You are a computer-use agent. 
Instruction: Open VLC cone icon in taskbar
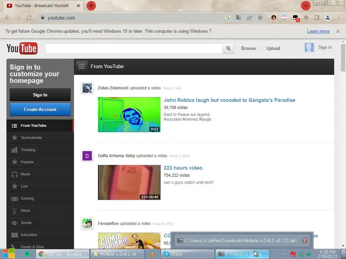[152, 254]
